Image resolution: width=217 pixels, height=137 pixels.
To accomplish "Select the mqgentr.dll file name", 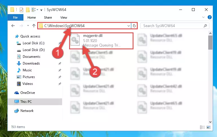I will (x=93, y=36).
